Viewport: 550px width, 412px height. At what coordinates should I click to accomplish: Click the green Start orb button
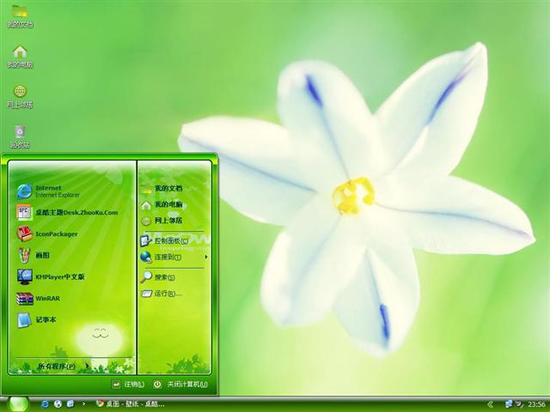click(17, 404)
